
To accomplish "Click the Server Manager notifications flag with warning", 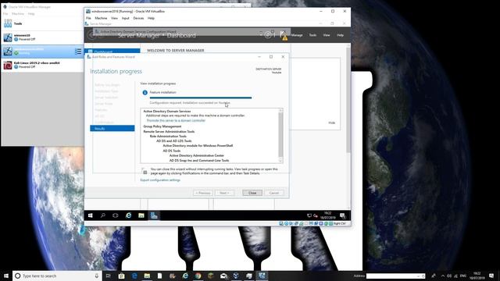I will [284, 35].
